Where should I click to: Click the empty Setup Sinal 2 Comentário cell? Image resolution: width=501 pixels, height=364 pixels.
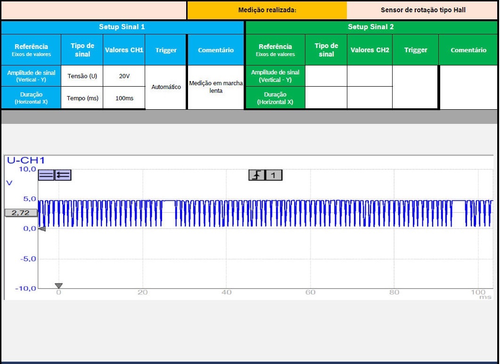(468, 87)
